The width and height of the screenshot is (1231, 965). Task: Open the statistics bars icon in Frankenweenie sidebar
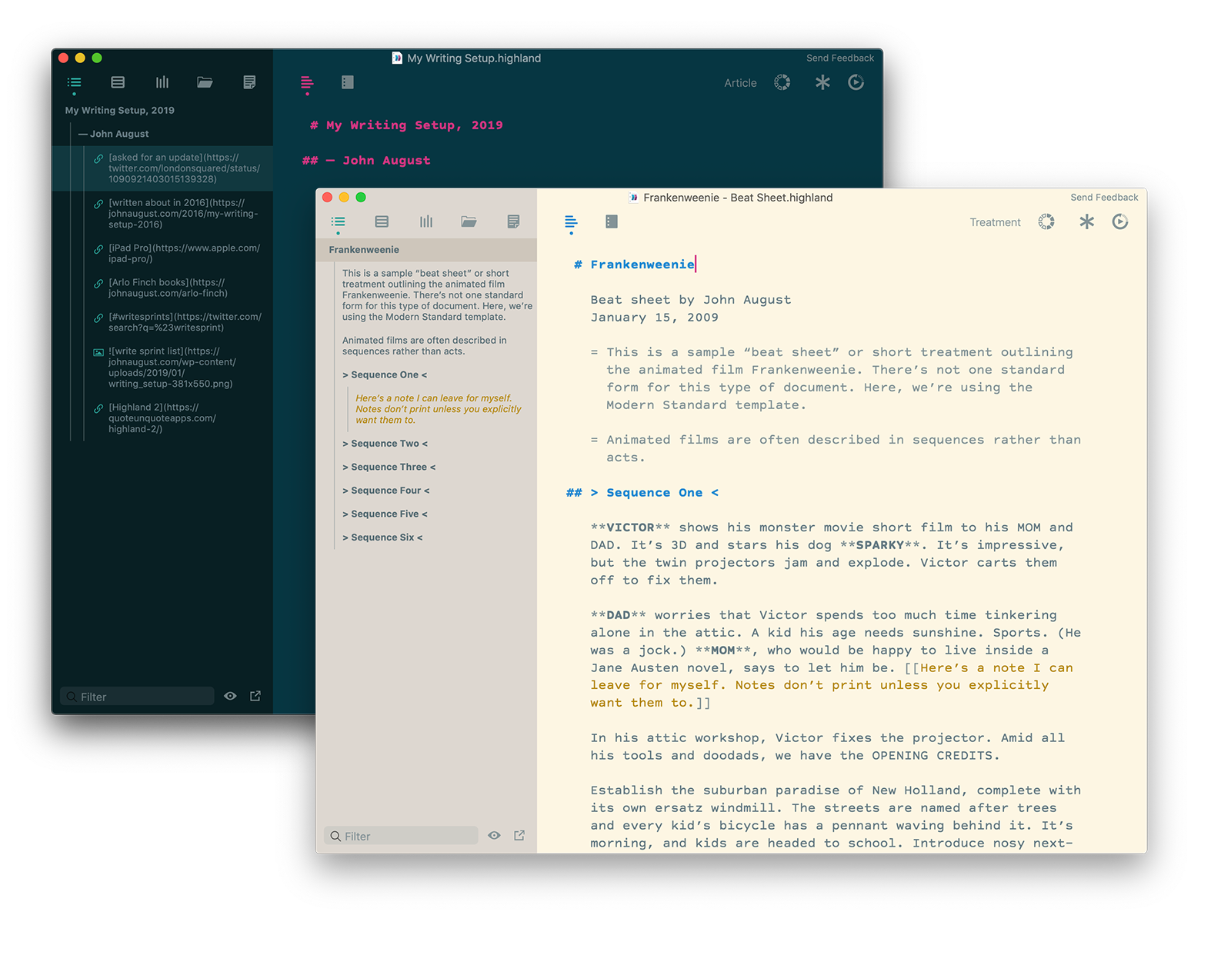coord(425,222)
